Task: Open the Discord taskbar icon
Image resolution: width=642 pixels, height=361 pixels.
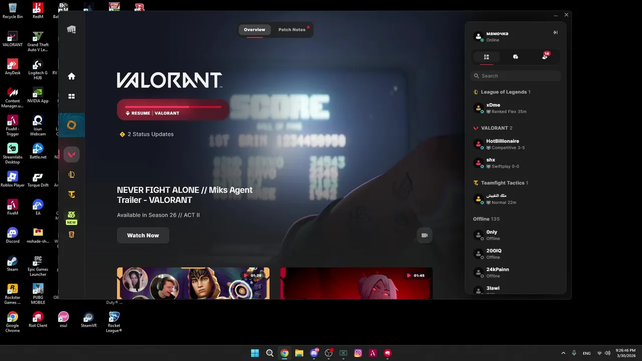Action: 314,353
